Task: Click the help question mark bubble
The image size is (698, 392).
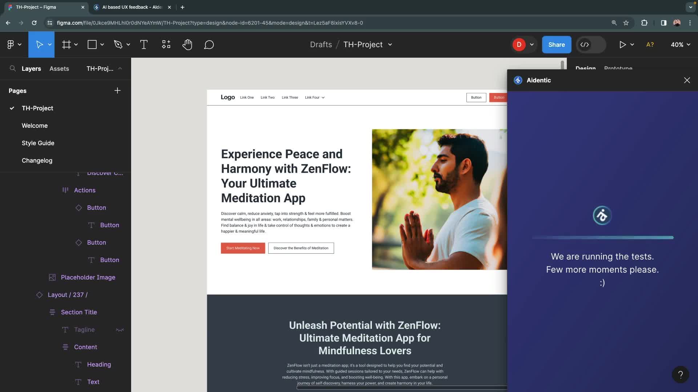Action: [680, 374]
